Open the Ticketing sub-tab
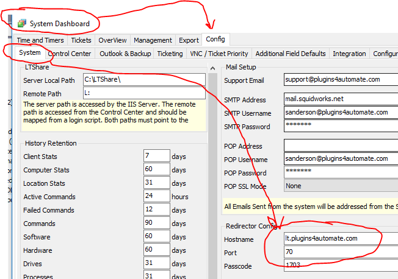The height and width of the screenshot is (279, 398). [x=170, y=54]
